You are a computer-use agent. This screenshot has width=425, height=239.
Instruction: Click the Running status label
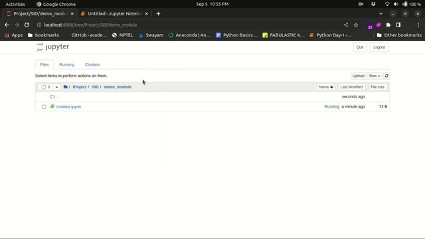(332, 106)
